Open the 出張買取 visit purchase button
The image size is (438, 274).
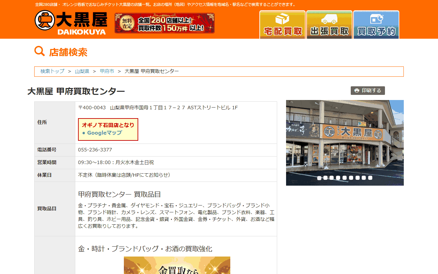[x=329, y=24]
